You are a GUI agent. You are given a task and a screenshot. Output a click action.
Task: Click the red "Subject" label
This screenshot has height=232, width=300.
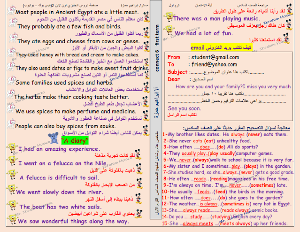177,72
